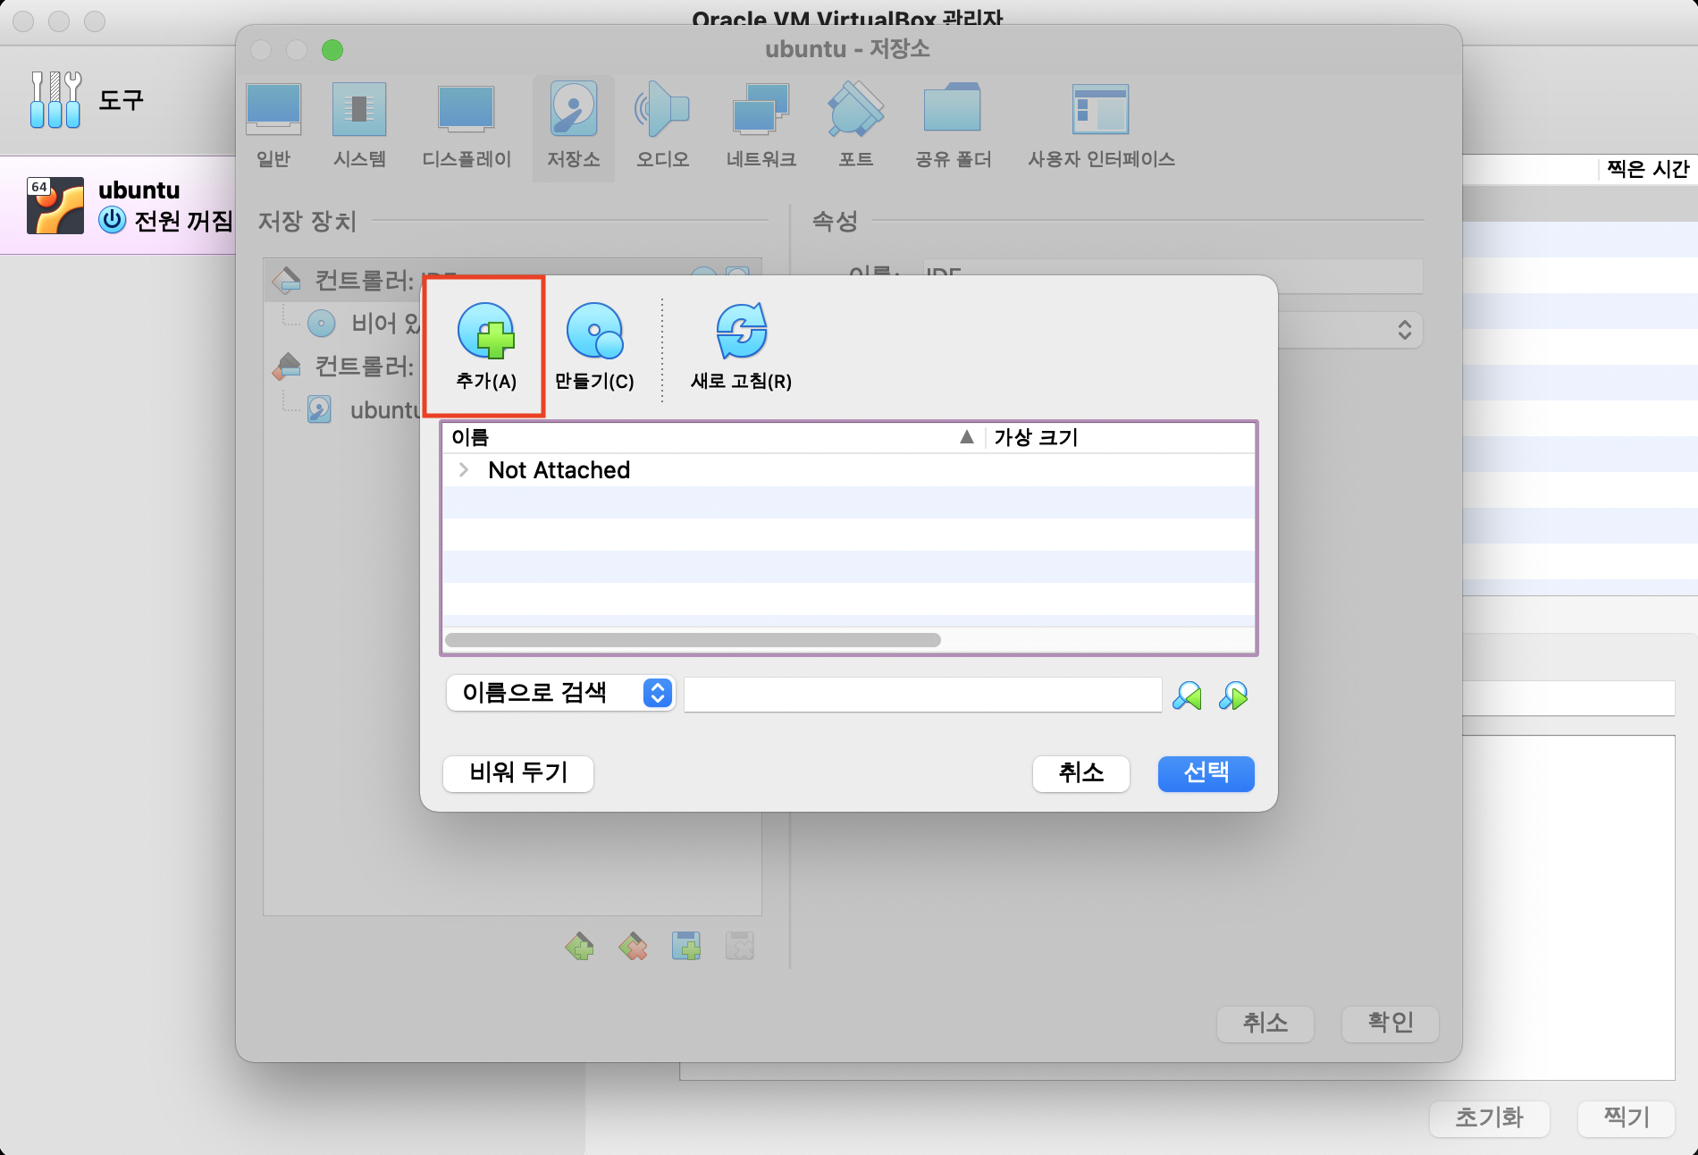Open the 사용자 인터페이스 settings tab

(x=1101, y=127)
